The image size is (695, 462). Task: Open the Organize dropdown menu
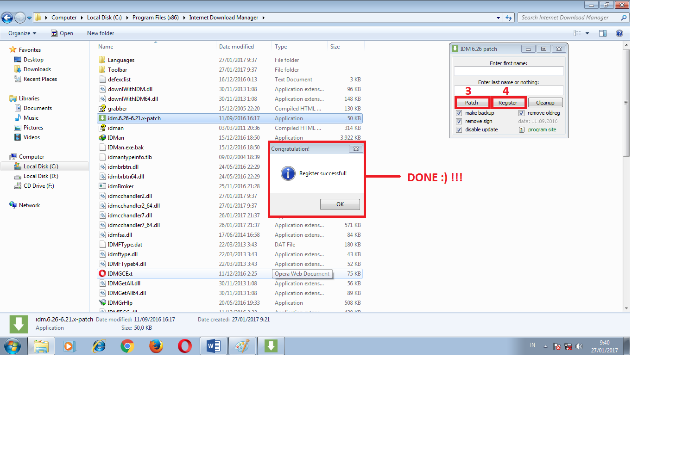[x=22, y=33]
